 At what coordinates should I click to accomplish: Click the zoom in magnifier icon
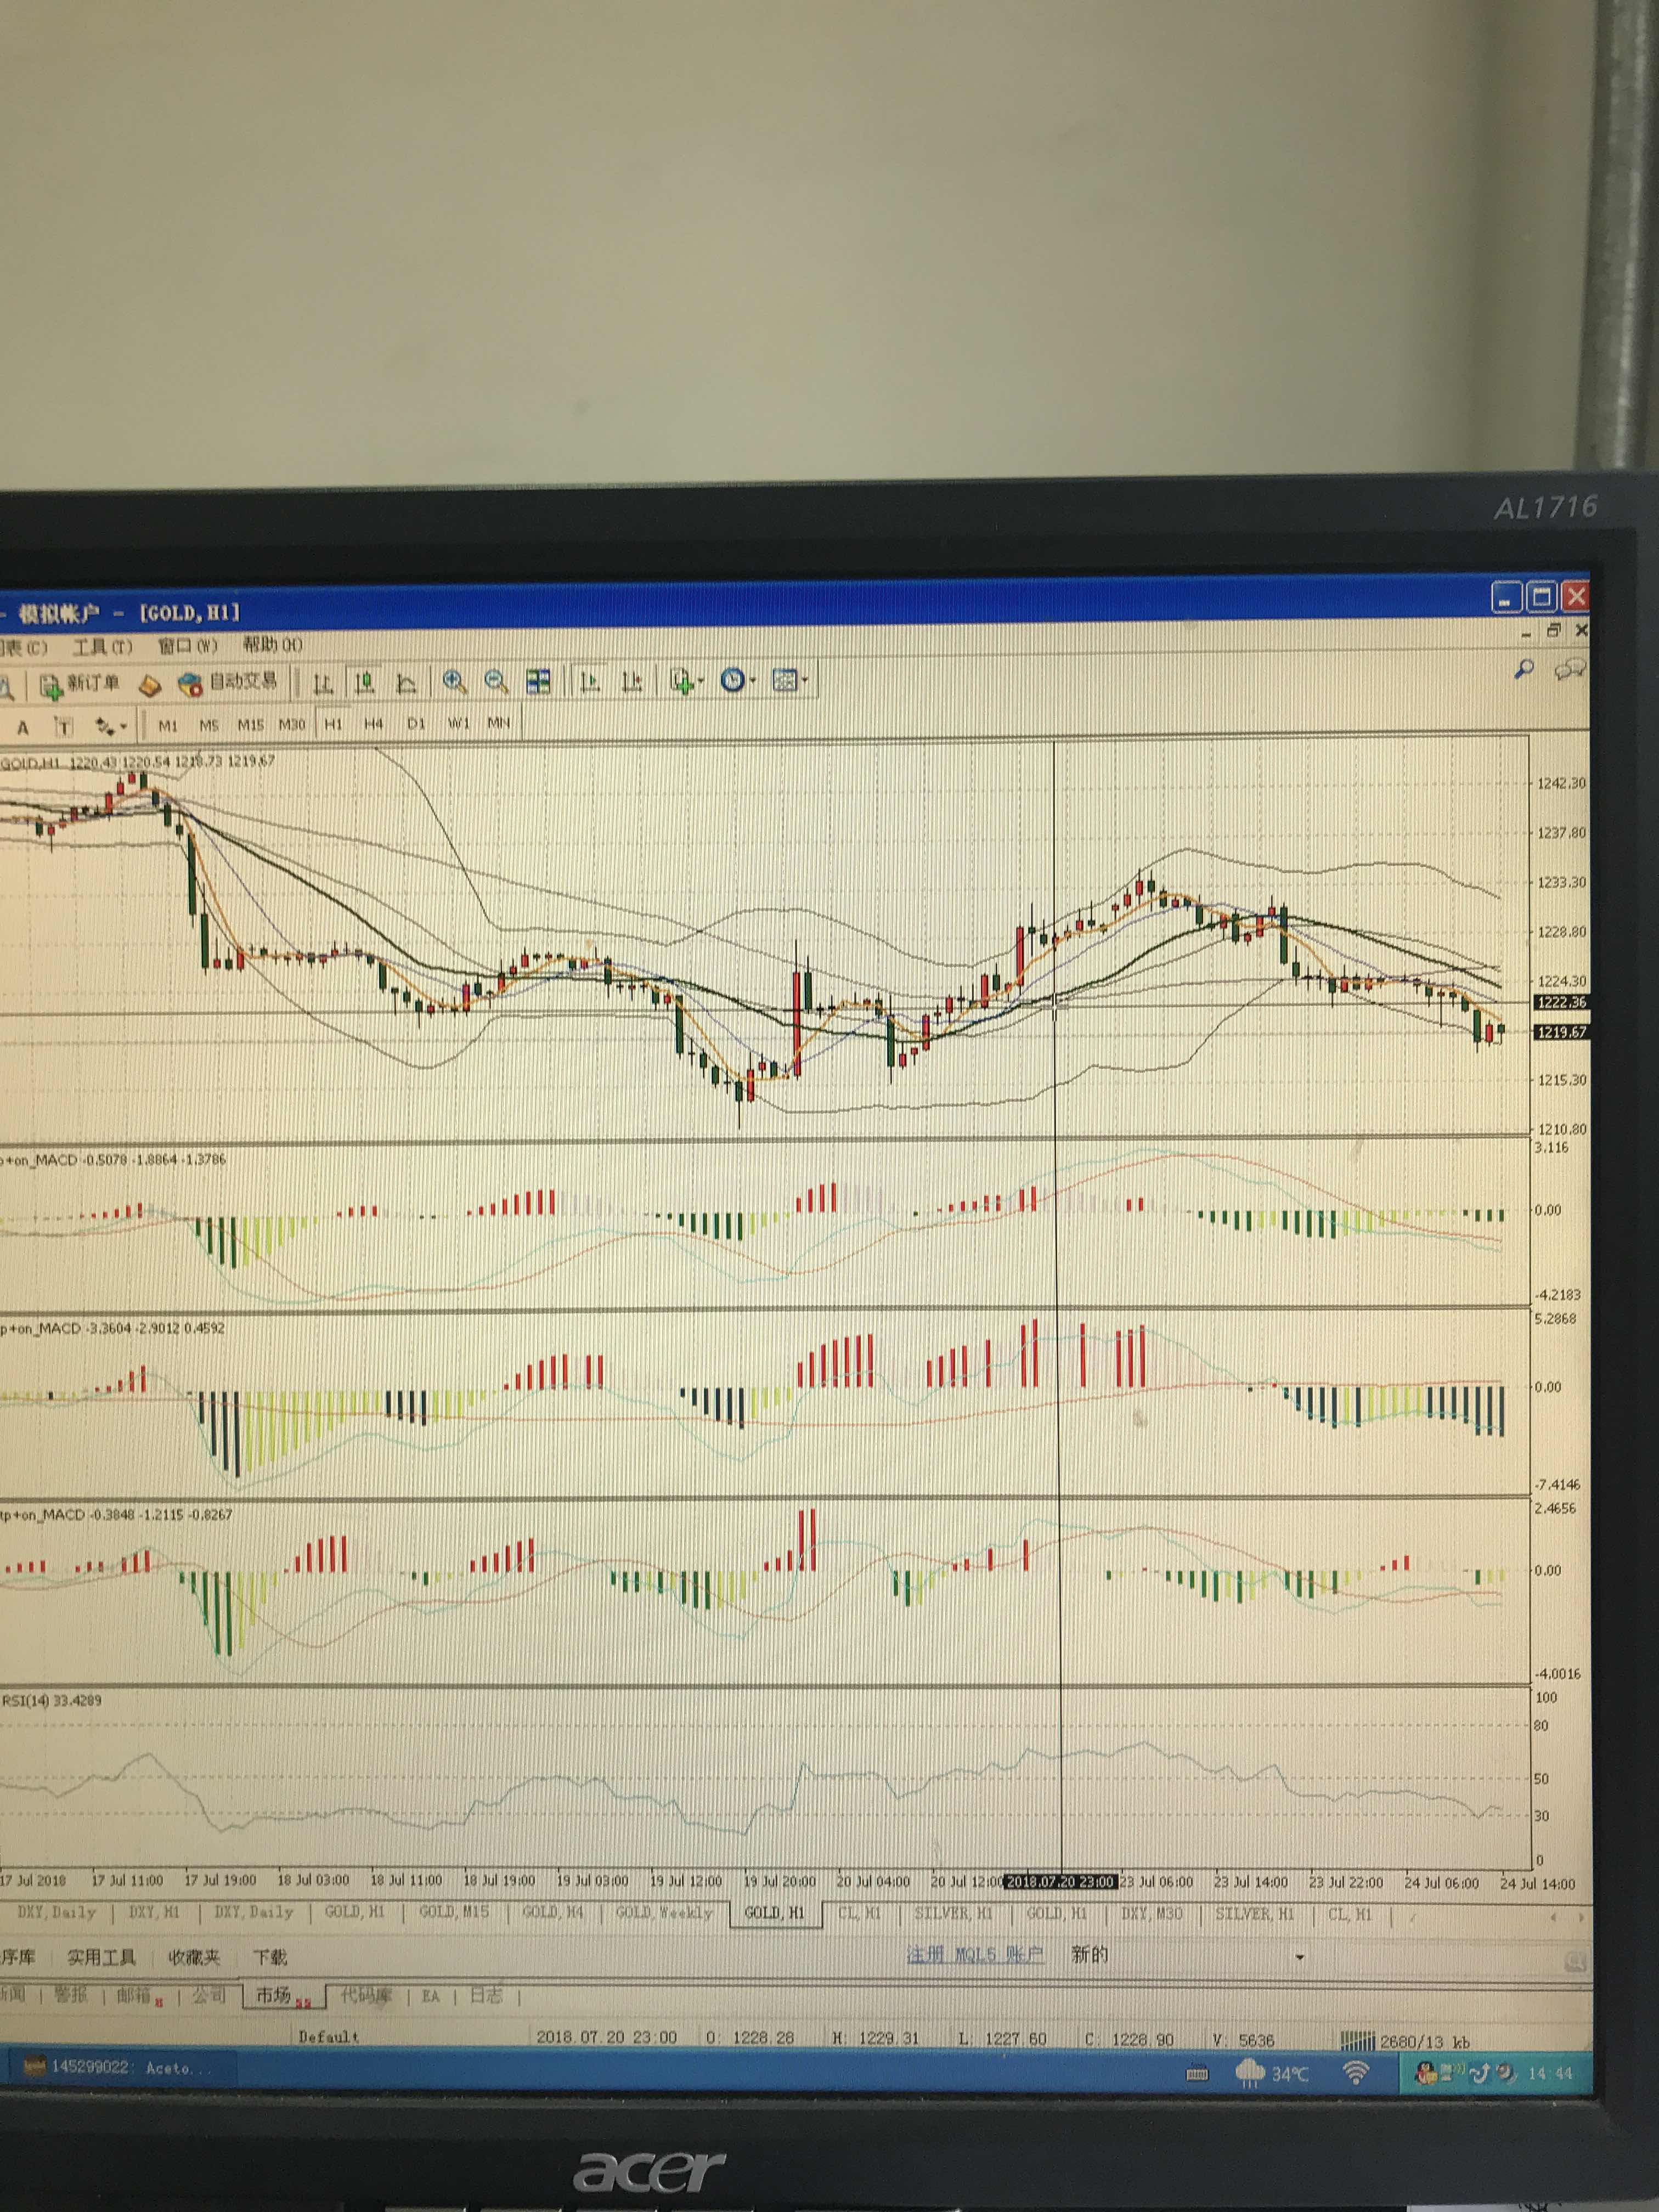coord(455,682)
